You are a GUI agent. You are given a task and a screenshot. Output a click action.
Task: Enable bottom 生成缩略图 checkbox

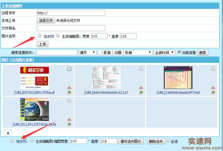[32, 140]
